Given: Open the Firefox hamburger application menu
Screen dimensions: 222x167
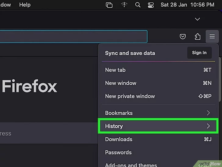Looking at the screenshot, I should click(x=212, y=36).
